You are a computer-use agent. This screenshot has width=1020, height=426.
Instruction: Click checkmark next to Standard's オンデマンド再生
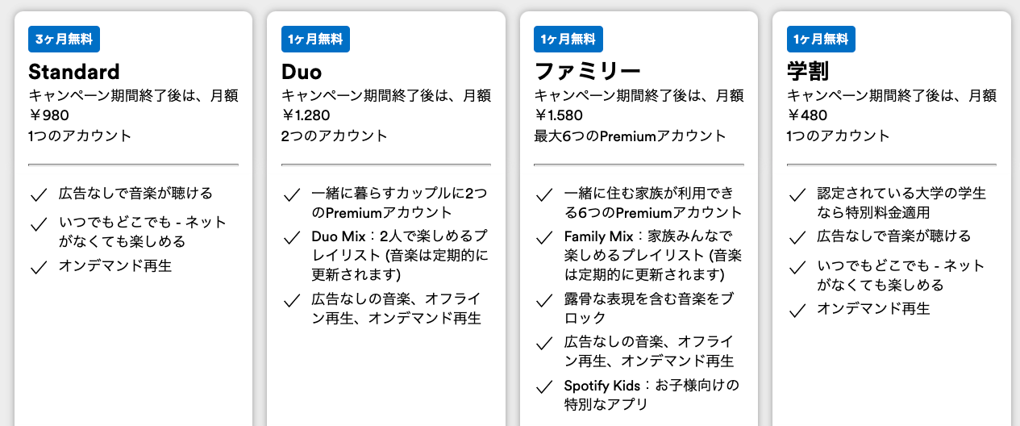(37, 267)
